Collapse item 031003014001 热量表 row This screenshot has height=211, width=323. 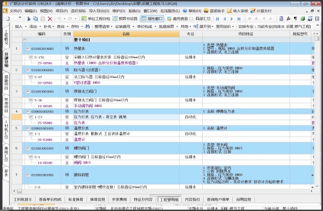pyautogui.click(x=28, y=49)
